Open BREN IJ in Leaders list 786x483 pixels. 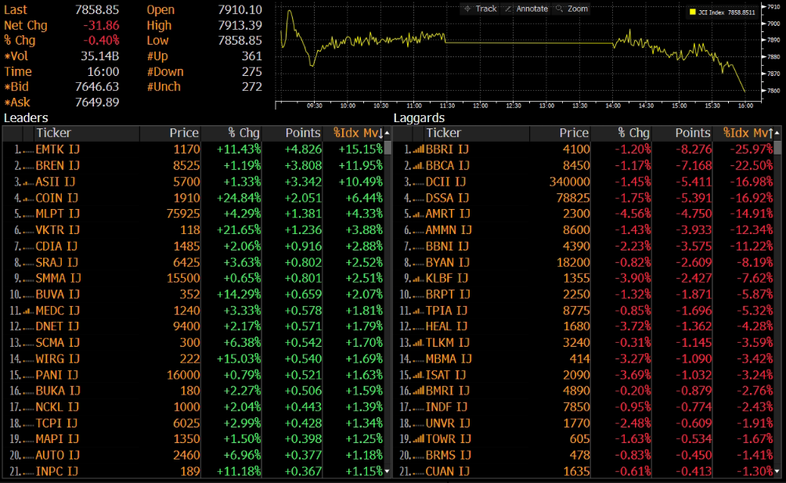(58, 165)
